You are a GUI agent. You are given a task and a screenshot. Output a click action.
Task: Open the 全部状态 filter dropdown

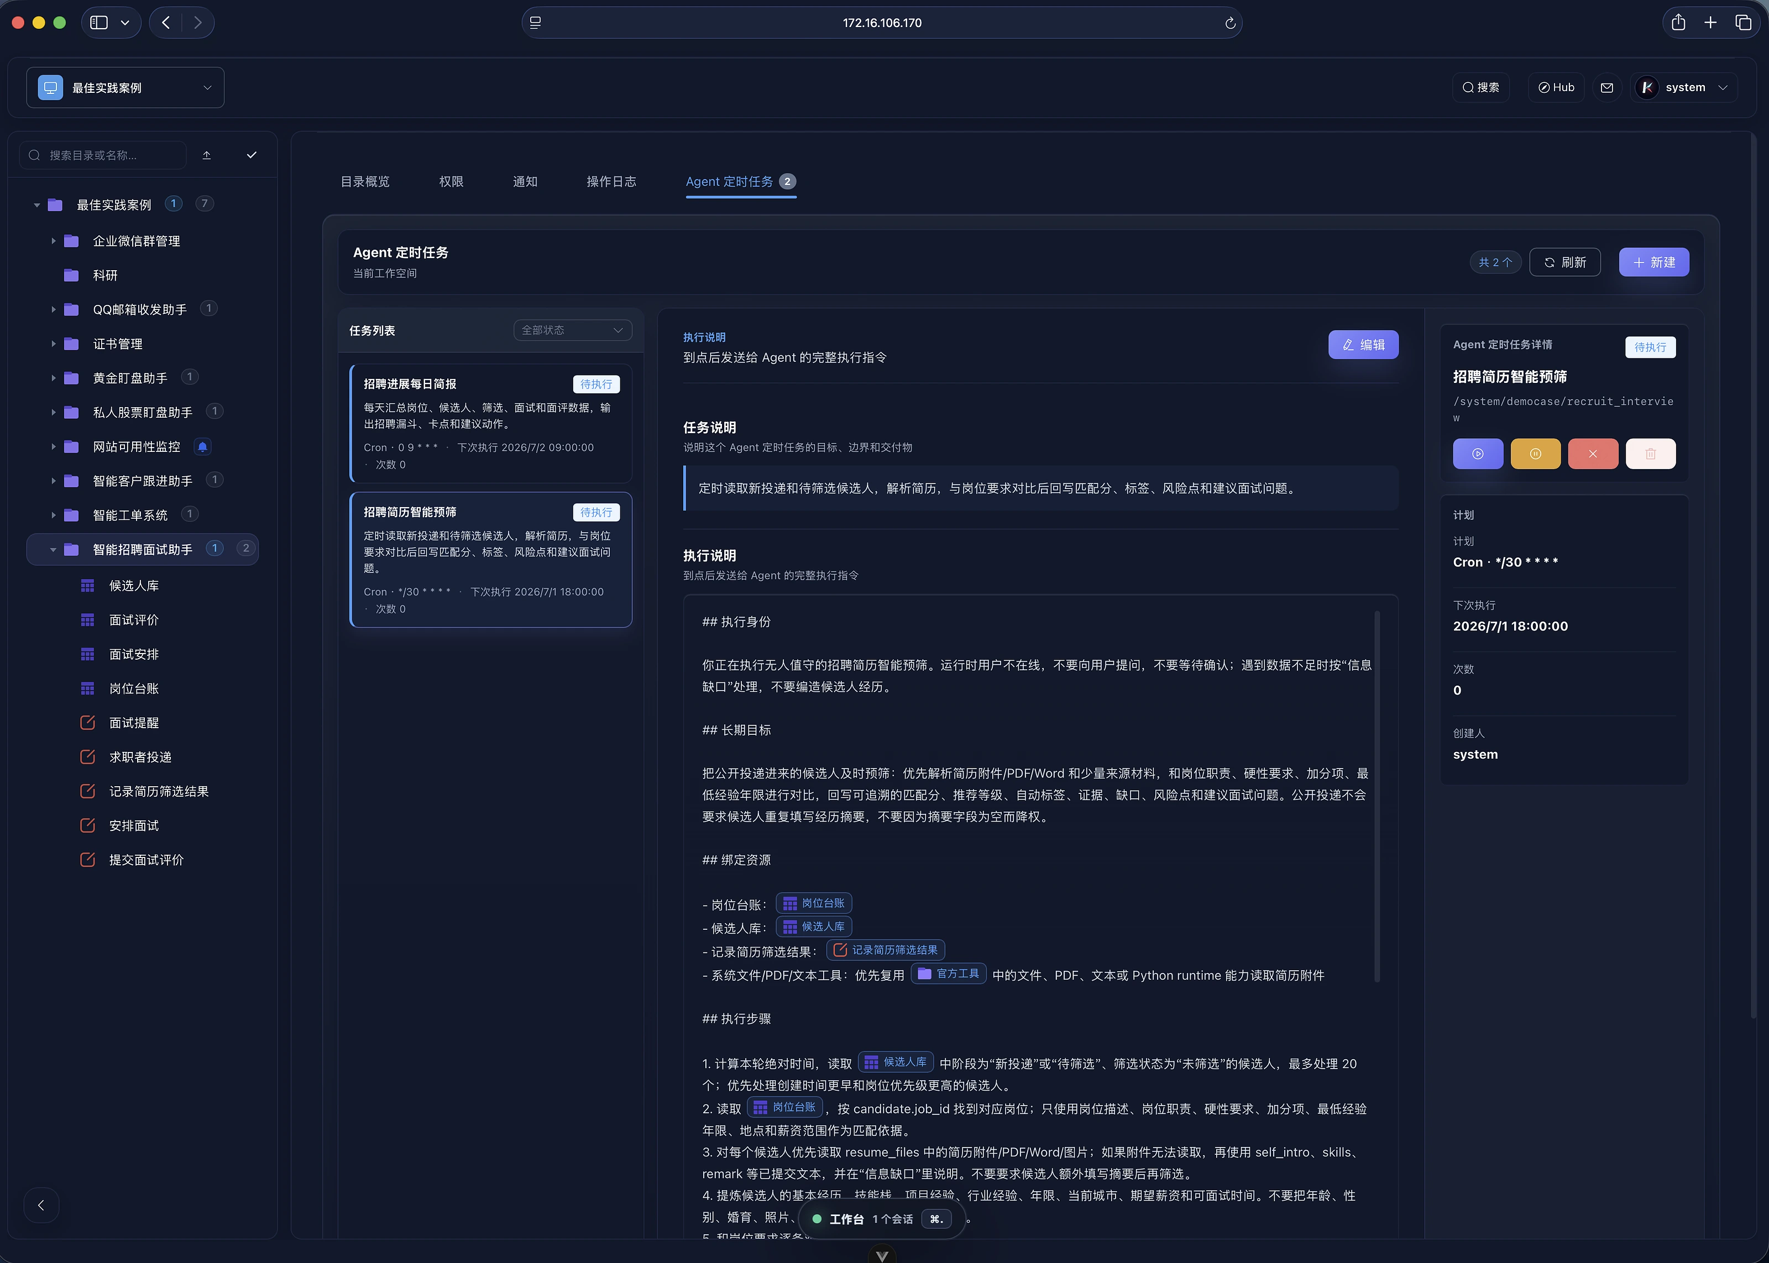click(x=573, y=330)
